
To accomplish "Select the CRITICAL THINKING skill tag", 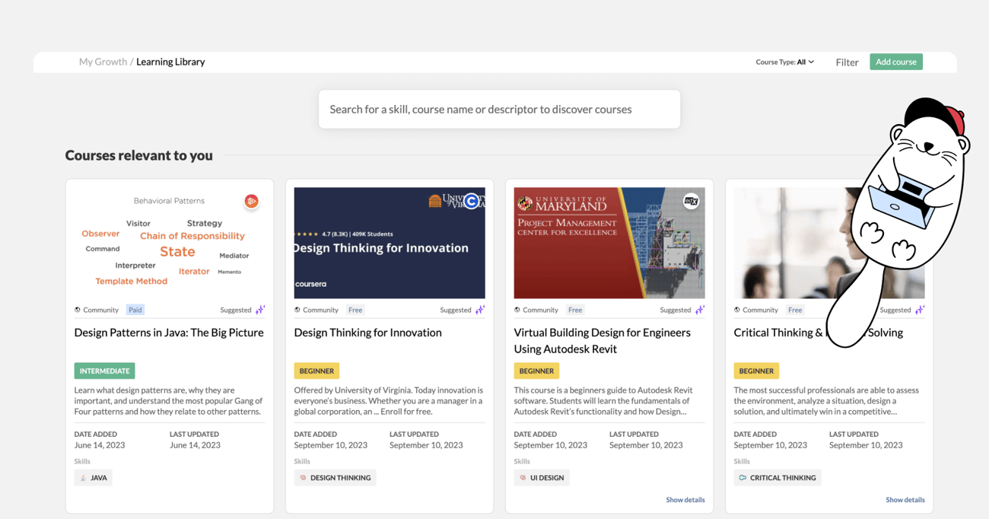I will (x=777, y=478).
